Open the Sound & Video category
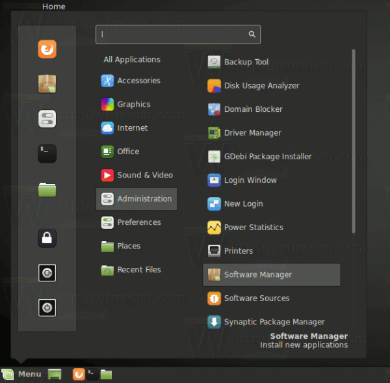 [136, 175]
